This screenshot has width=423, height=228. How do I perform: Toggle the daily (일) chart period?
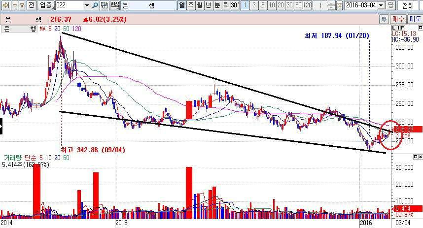[x=182, y=5]
